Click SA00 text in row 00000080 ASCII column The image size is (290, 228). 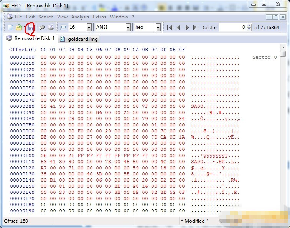197,106
